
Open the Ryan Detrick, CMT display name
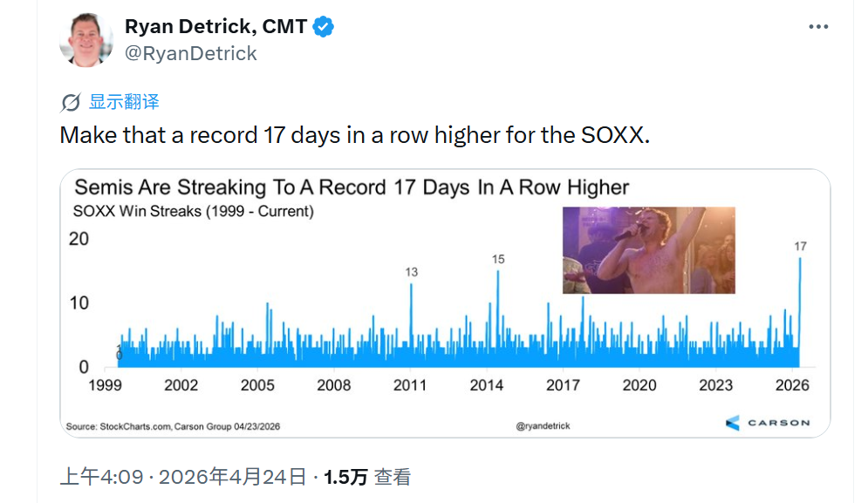pyautogui.click(x=215, y=27)
